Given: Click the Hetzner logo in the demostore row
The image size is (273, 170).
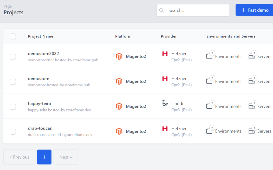Looking at the screenshot, I should (165, 79).
